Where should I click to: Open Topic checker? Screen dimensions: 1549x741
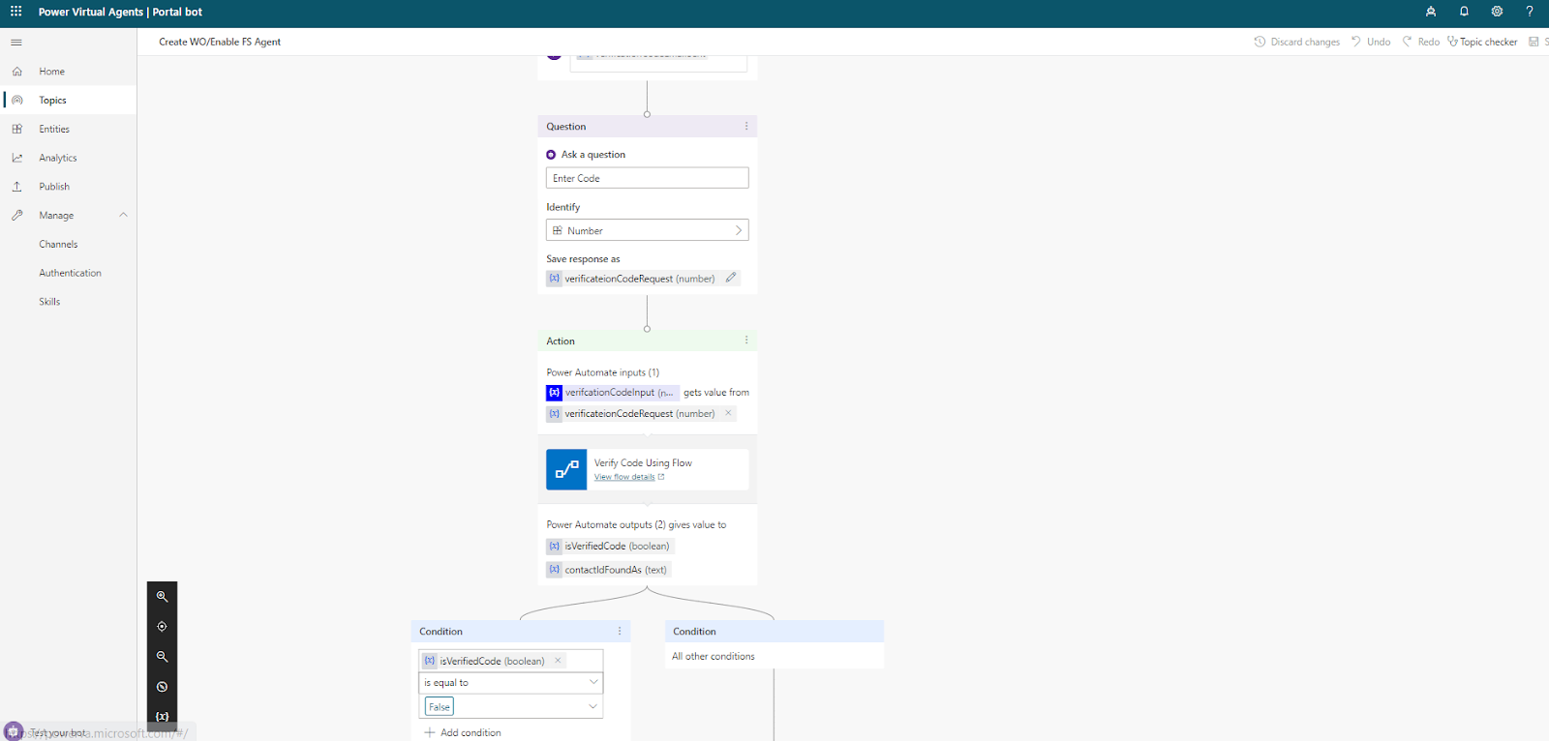tap(1482, 42)
